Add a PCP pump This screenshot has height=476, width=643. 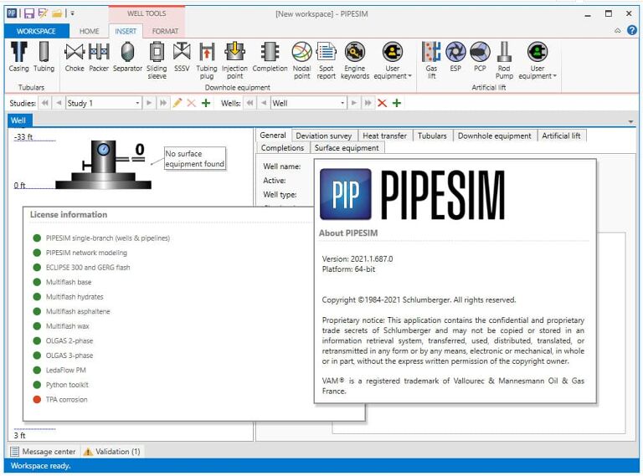click(480, 57)
